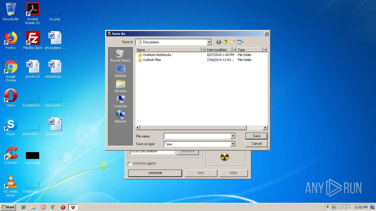
Task: Click into the File name field
Action: click(x=197, y=136)
